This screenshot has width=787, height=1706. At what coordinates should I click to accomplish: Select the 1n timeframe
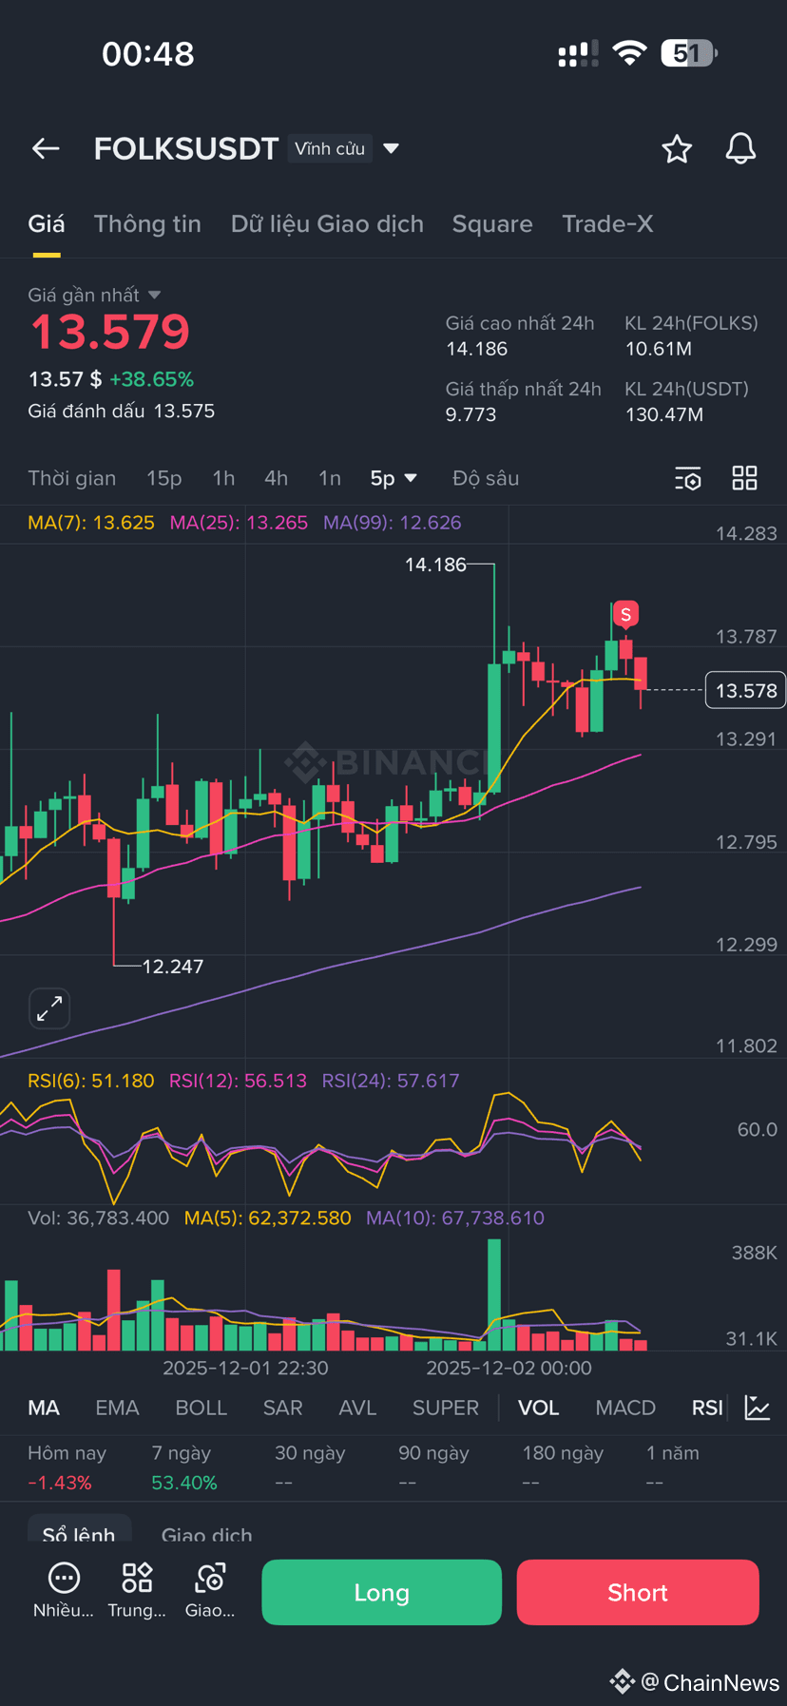tap(330, 478)
